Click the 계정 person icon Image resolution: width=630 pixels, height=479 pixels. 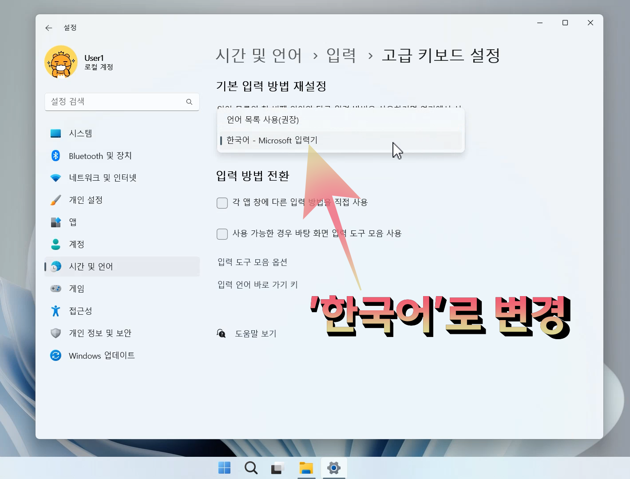click(55, 244)
